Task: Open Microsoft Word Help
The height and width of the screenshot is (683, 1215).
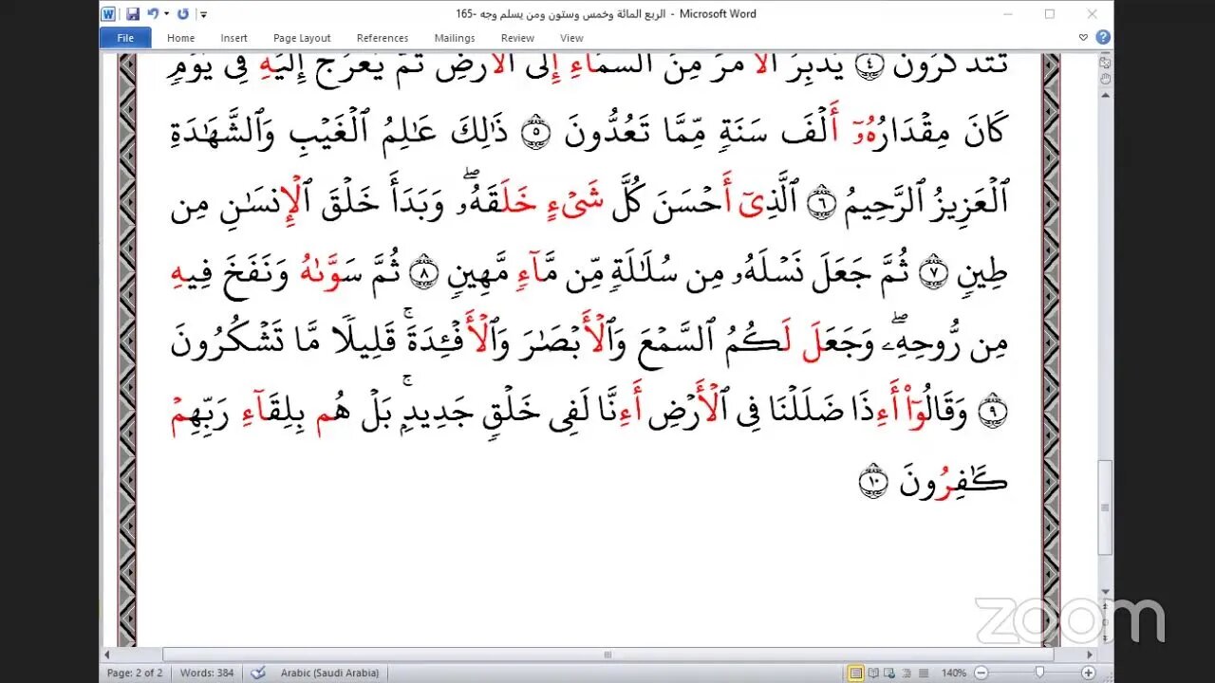Action: point(1103,38)
